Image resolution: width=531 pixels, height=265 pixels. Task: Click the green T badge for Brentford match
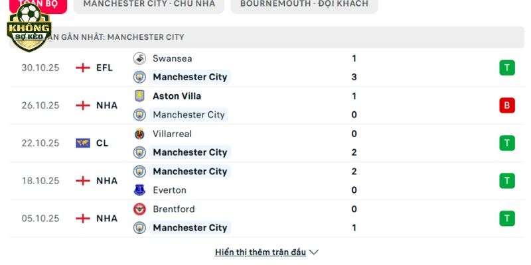click(507, 219)
